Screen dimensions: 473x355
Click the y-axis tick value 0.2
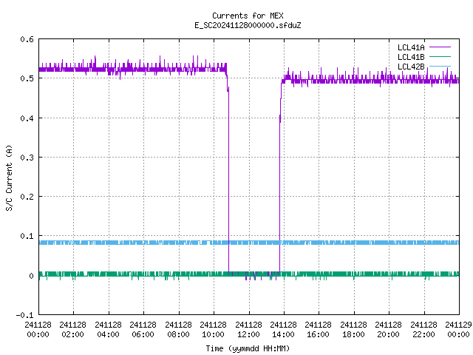pyautogui.click(x=27, y=197)
